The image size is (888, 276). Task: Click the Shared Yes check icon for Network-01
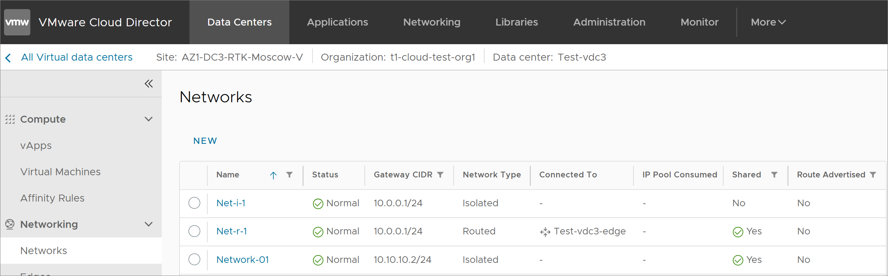tap(738, 260)
